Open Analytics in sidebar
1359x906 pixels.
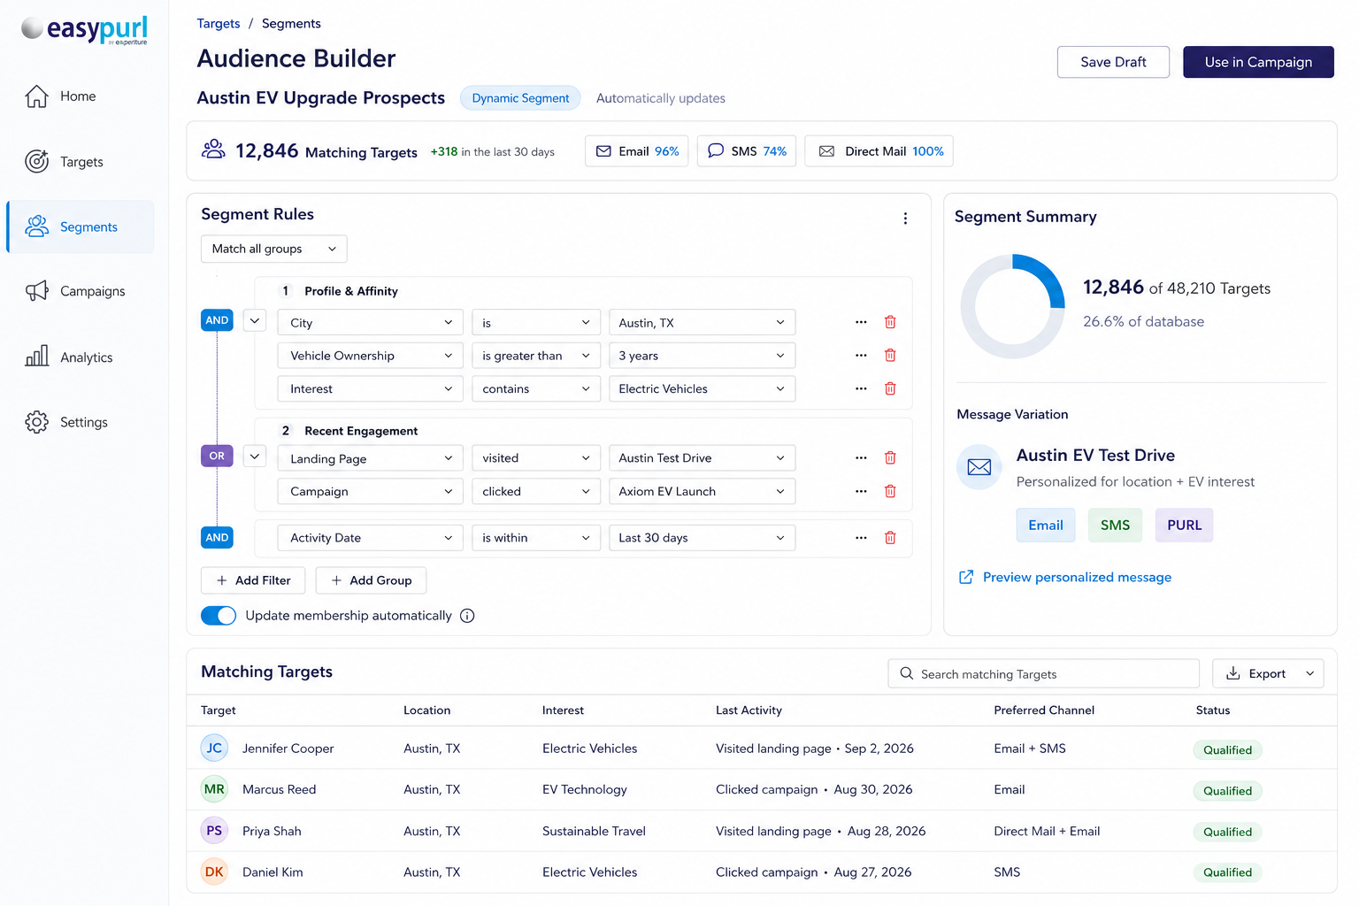pos(80,357)
